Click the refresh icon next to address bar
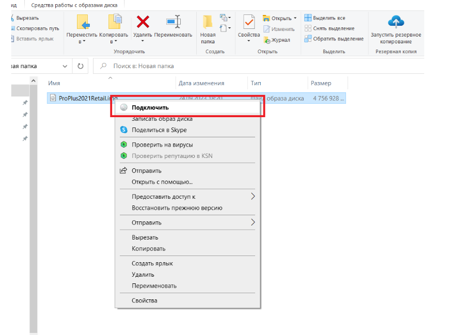Viewport: 455px width, 335px height. point(81,66)
